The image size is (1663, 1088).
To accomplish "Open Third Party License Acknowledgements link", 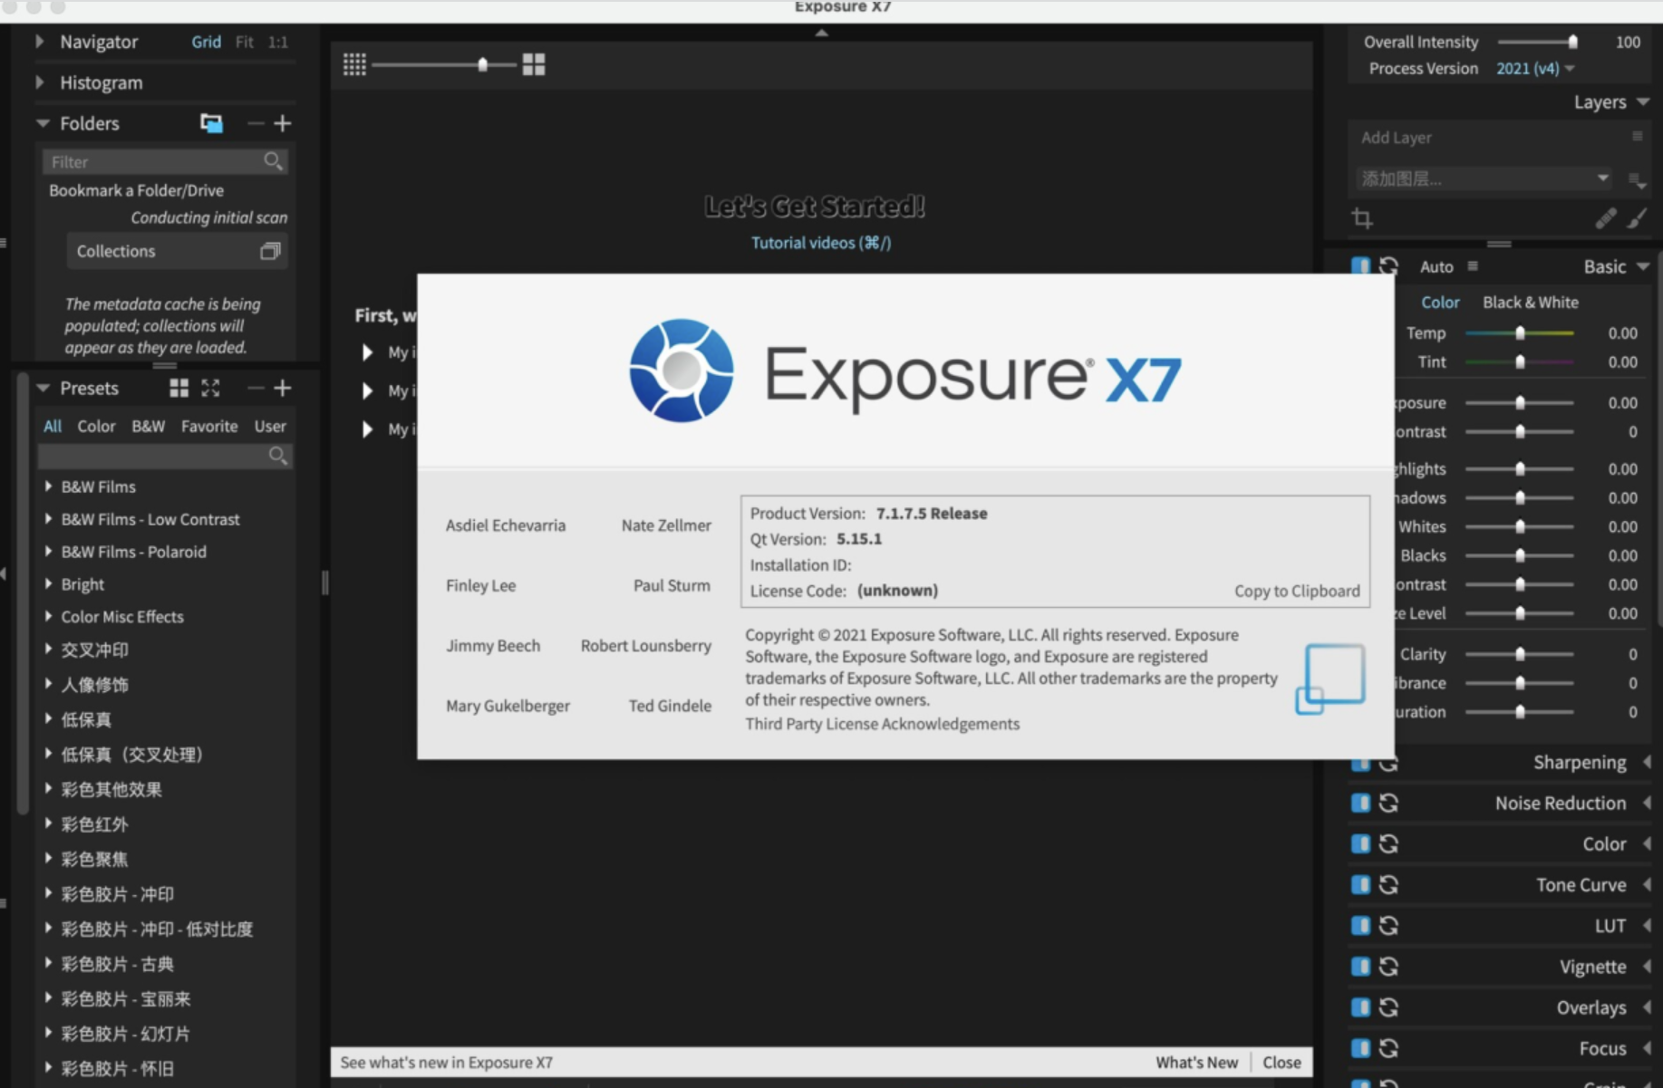I will (x=883, y=724).
